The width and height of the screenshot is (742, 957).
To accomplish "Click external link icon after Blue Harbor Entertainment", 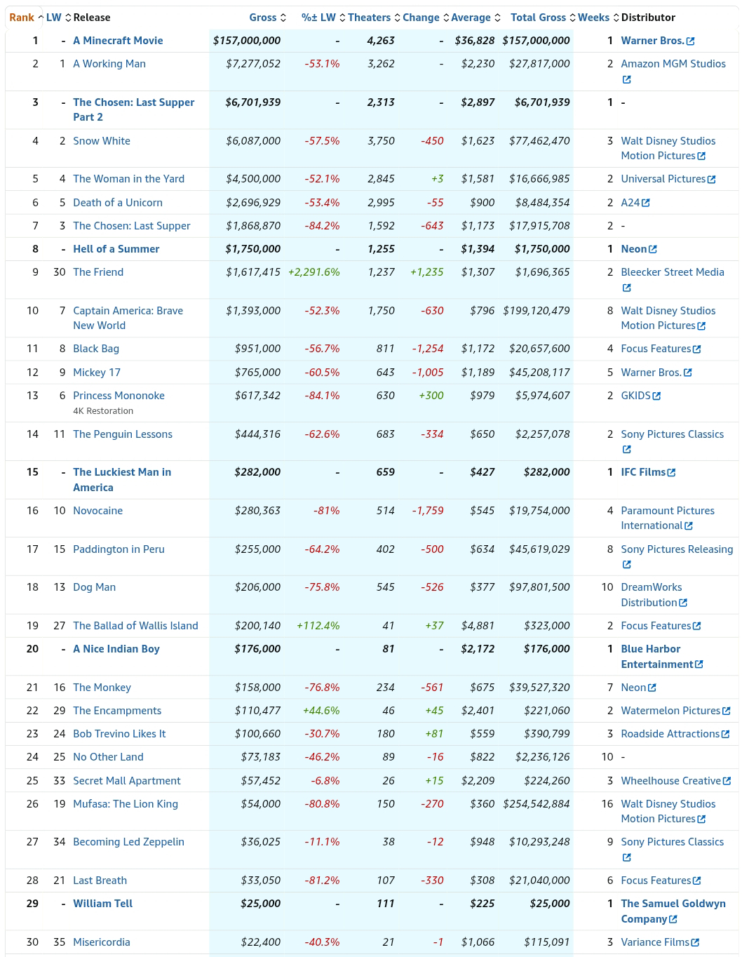I will [x=699, y=664].
